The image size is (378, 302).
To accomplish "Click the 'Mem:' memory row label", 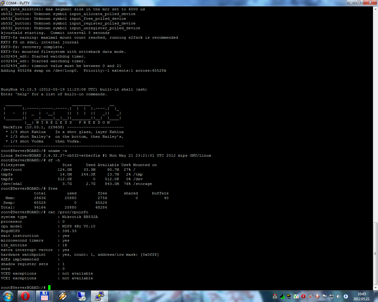I will pos(10,198).
